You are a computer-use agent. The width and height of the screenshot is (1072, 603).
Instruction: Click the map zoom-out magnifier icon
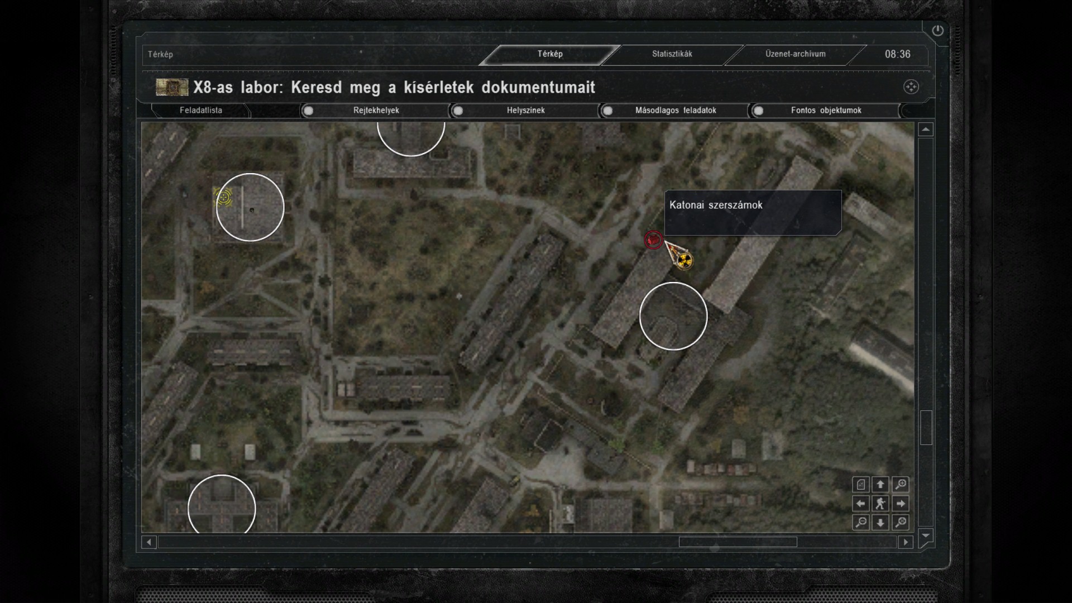tap(861, 522)
